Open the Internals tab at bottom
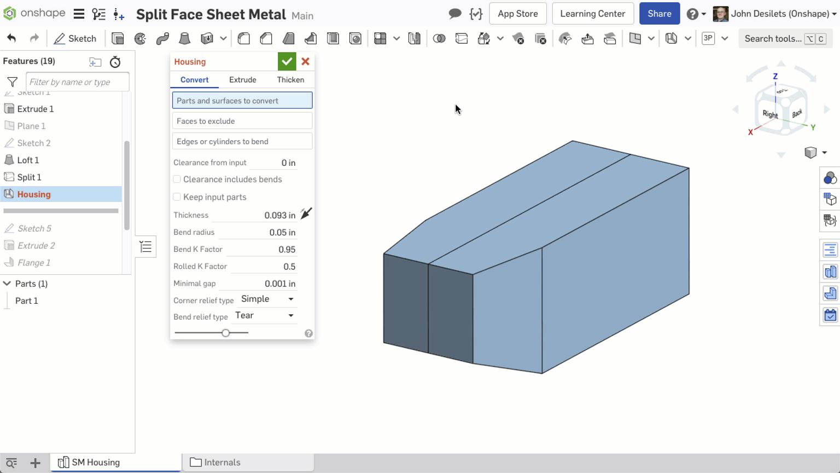The width and height of the screenshot is (840, 473). (x=222, y=462)
